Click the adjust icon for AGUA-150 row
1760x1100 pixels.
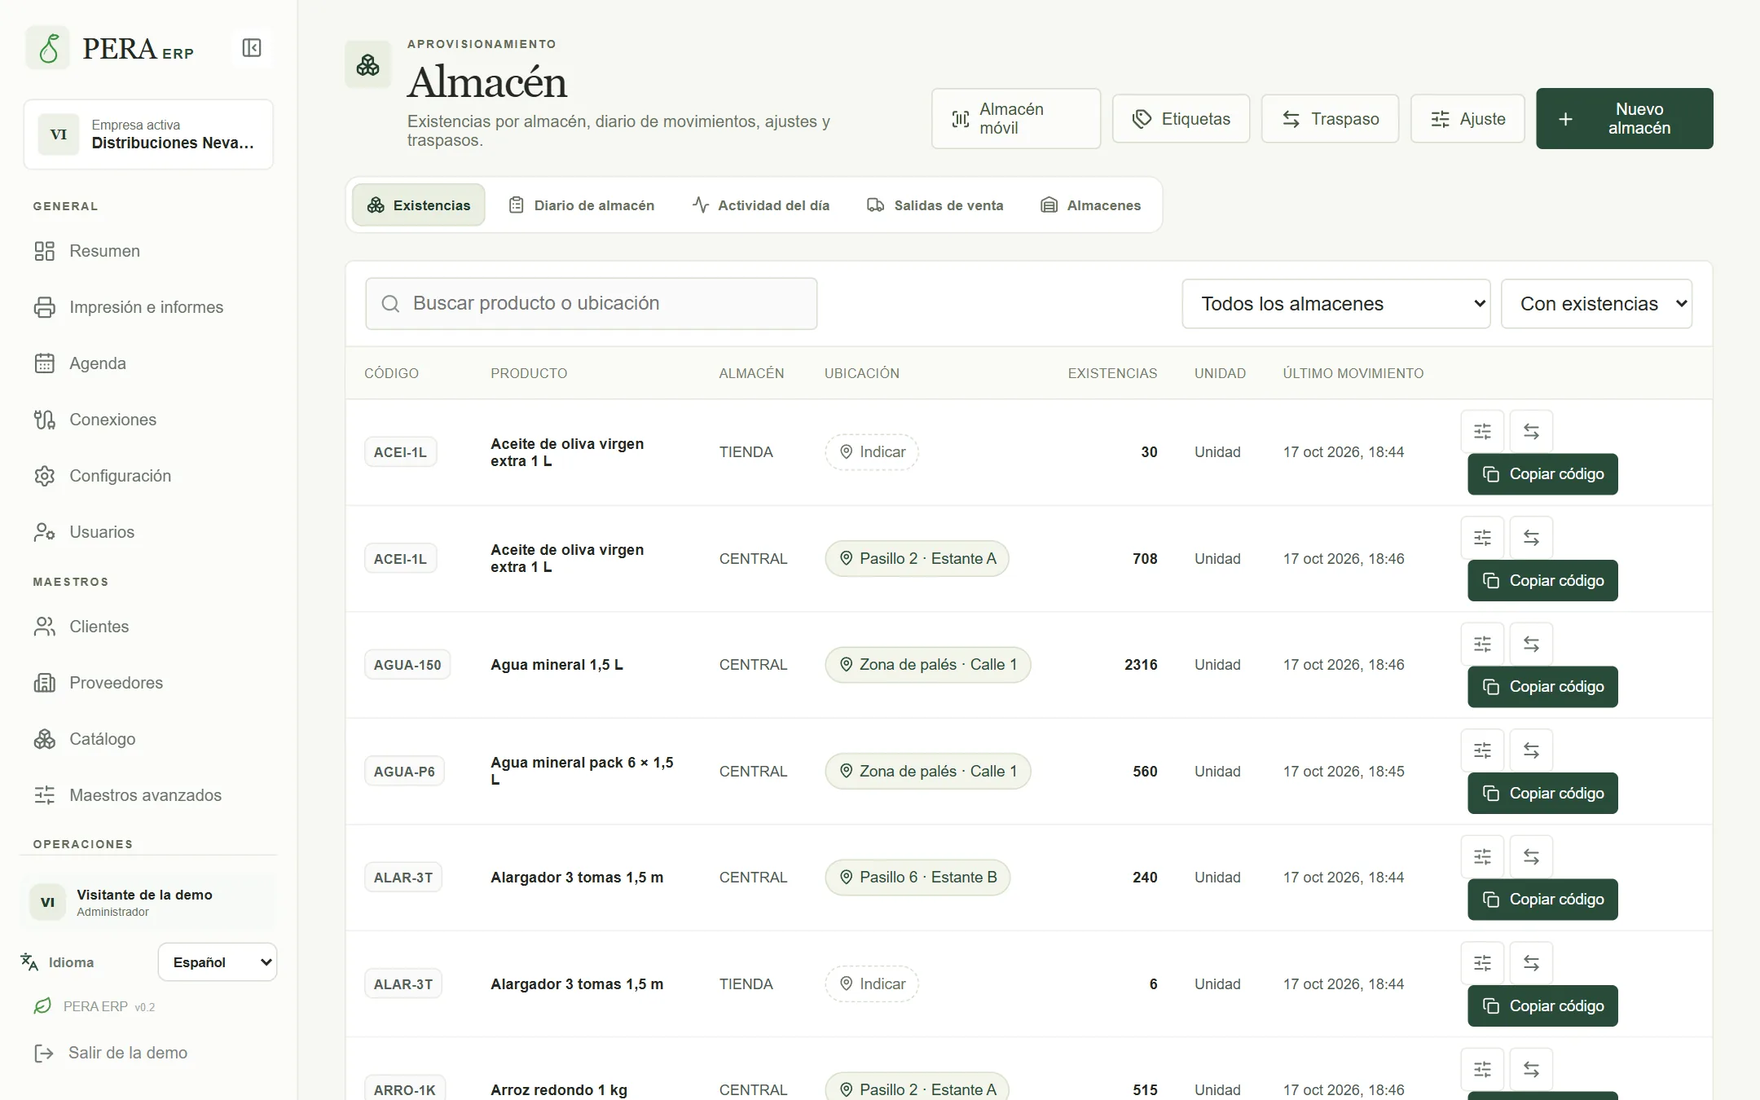[1482, 644]
